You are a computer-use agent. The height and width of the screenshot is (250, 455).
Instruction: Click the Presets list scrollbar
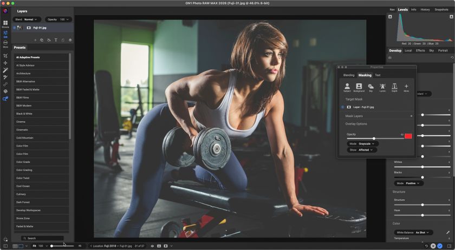pos(70,96)
